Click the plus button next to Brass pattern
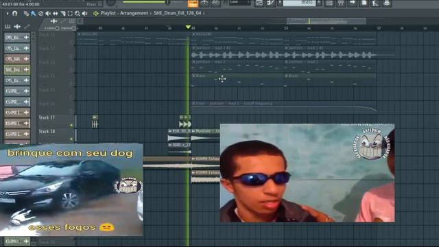Screen dimensions: 439x247 click(x=319, y=3)
